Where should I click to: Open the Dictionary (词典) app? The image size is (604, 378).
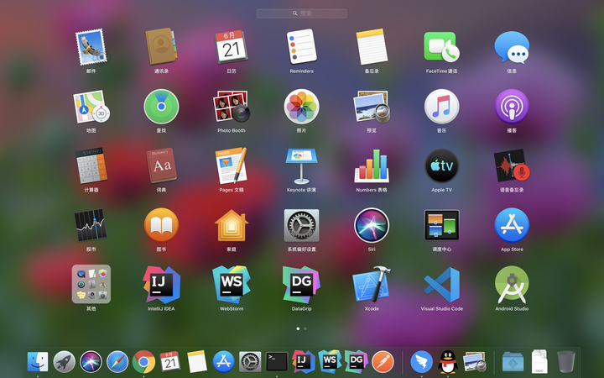coord(161,165)
